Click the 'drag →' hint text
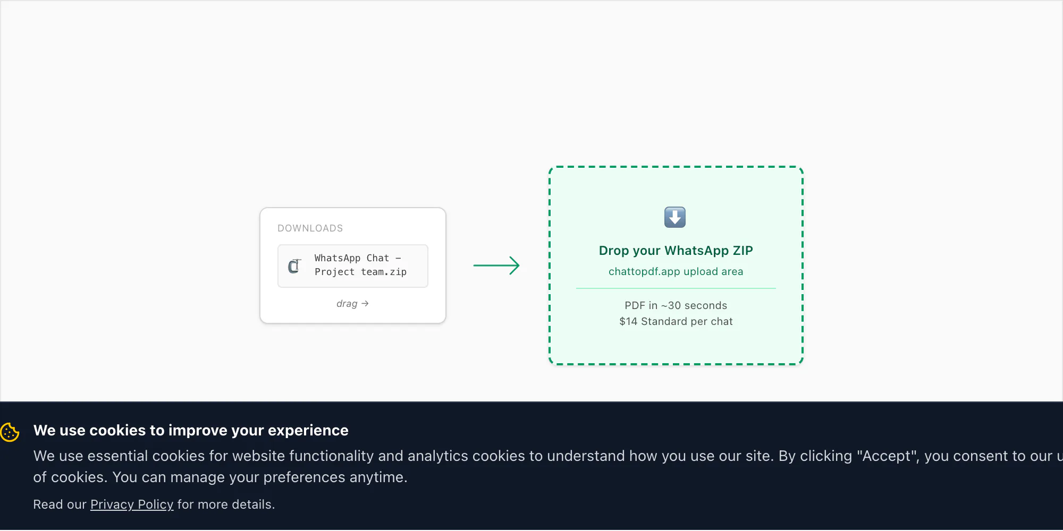Screen dimensions: 1063x531 click(352, 304)
